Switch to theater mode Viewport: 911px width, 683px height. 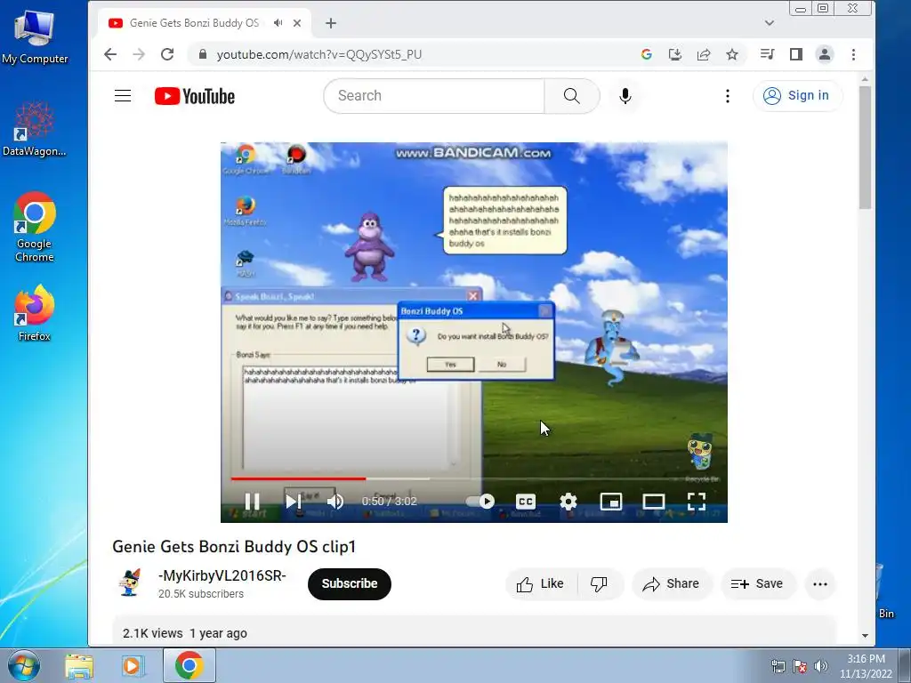coord(654,502)
